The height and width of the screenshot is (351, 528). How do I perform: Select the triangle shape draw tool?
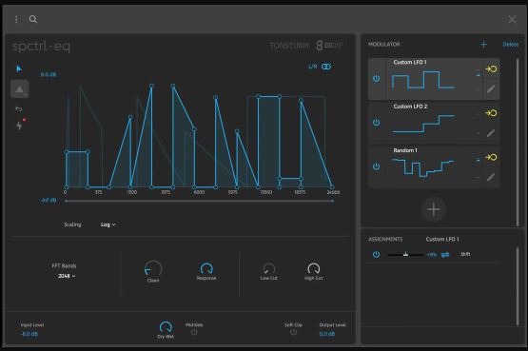coord(20,89)
